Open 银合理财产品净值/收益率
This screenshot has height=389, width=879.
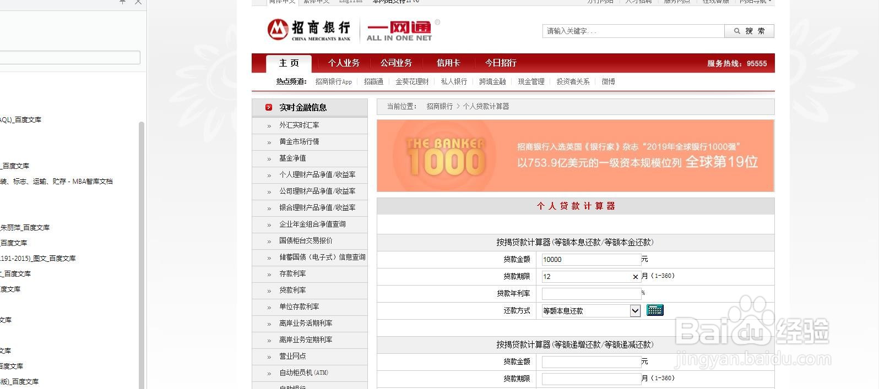point(317,208)
